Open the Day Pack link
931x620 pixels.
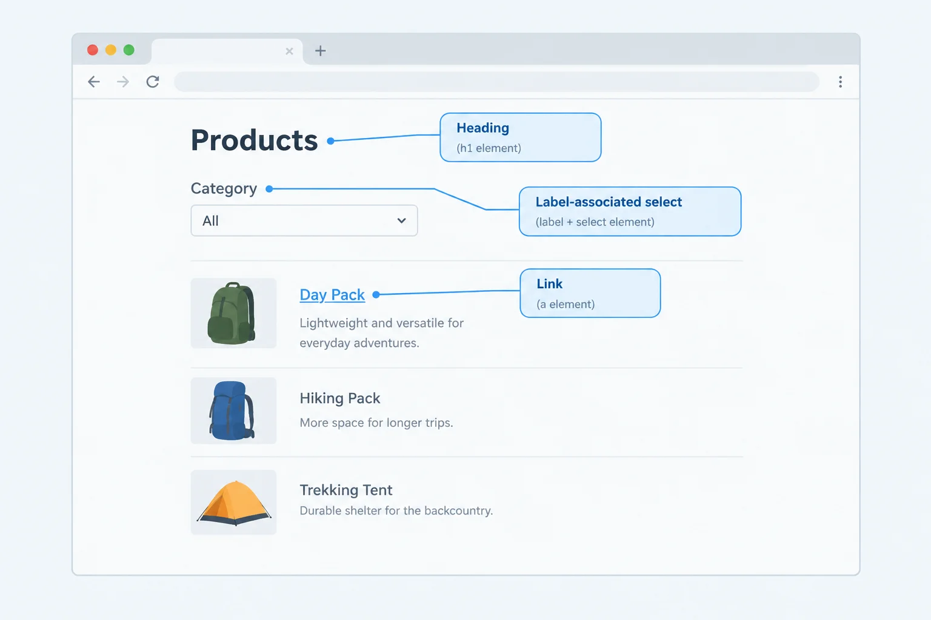click(332, 295)
